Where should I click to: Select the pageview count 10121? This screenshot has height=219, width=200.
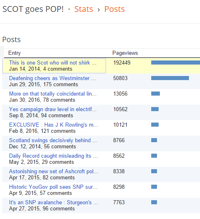[120, 125]
